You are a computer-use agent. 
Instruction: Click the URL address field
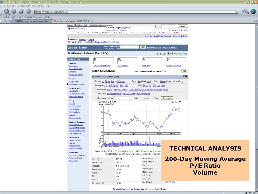[x=136, y=12]
